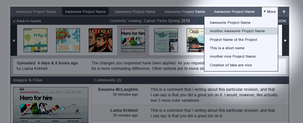The height and width of the screenshot is (123, 303).
Task: Open the large Hero for hire preview image
Action: coord(51,105)
